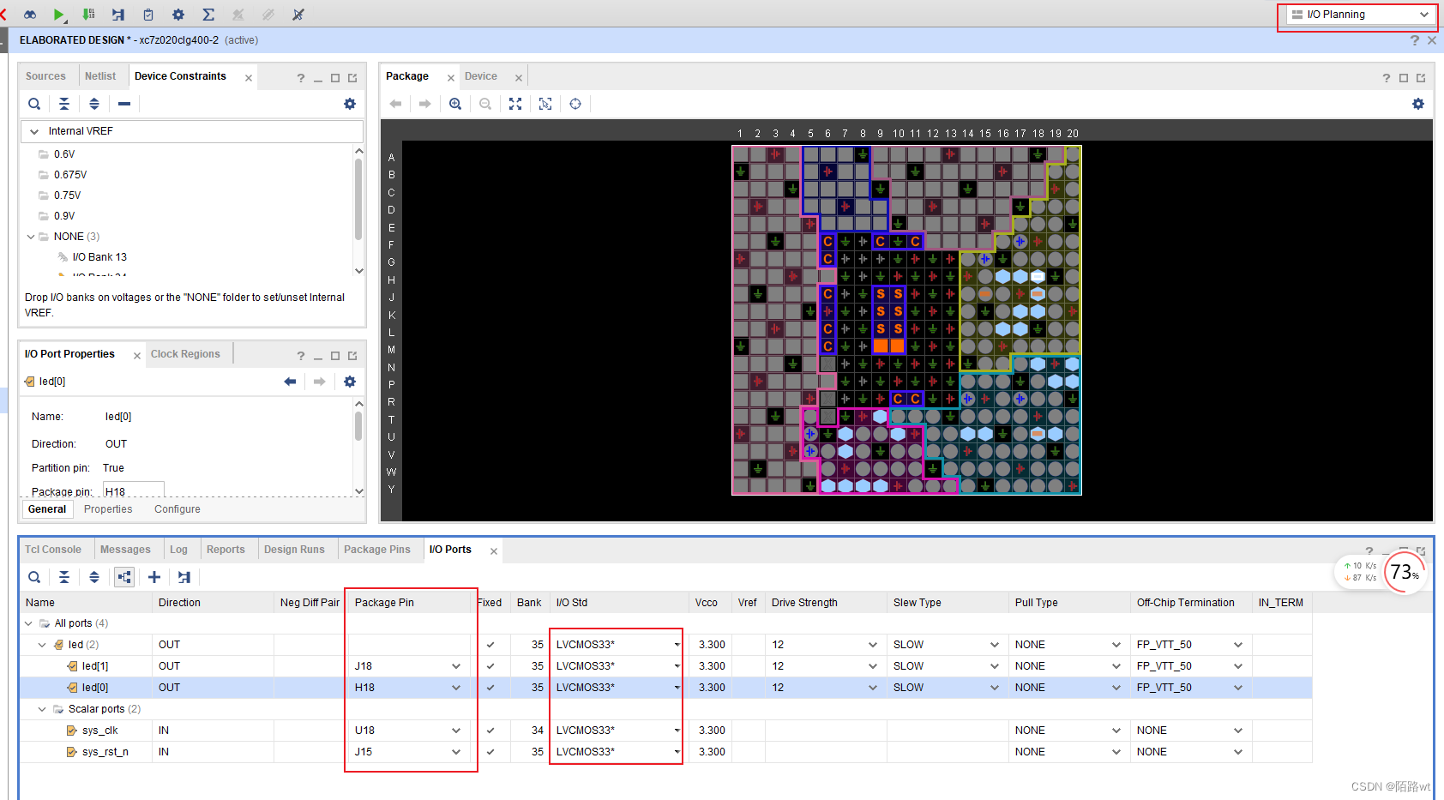Switch to the Netlist tab
Viewport: 1444px width, 800px height.
(100, 76)
